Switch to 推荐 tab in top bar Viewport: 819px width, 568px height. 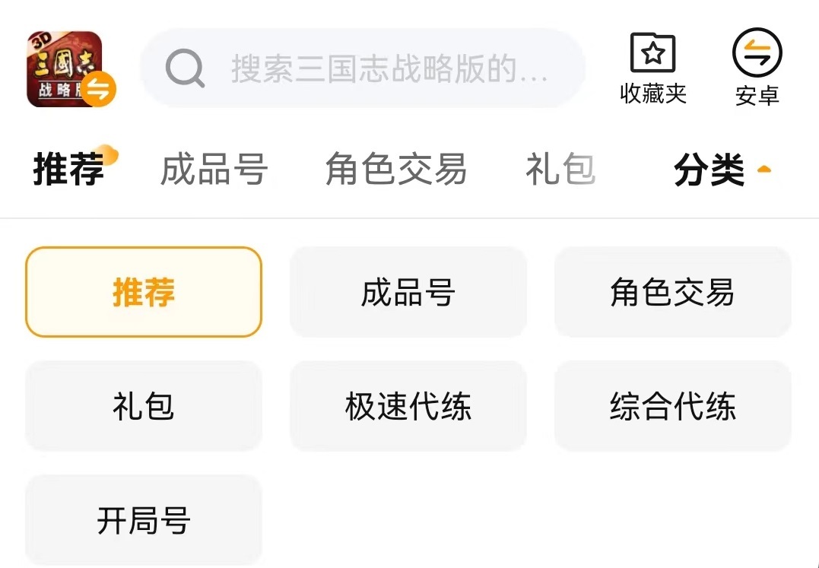click(68, 169)
